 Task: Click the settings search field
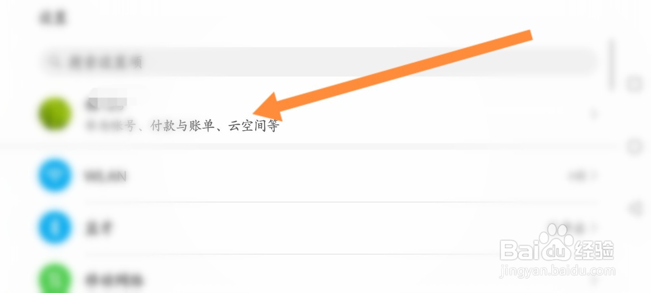click(x=317, y=62)
